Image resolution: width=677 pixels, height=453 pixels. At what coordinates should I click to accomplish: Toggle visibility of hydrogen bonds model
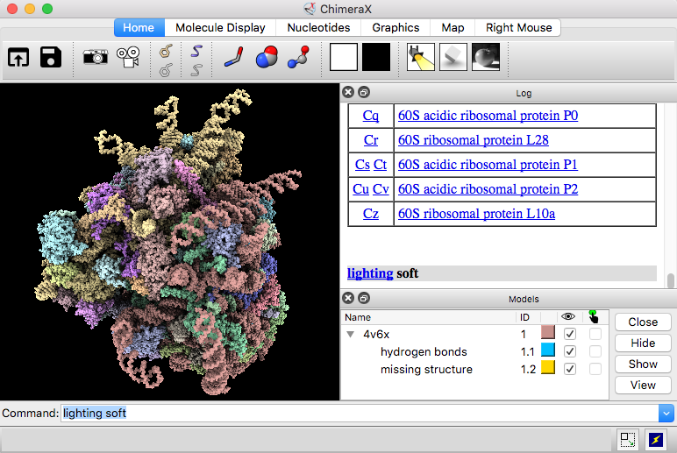[x=570, y=351]
